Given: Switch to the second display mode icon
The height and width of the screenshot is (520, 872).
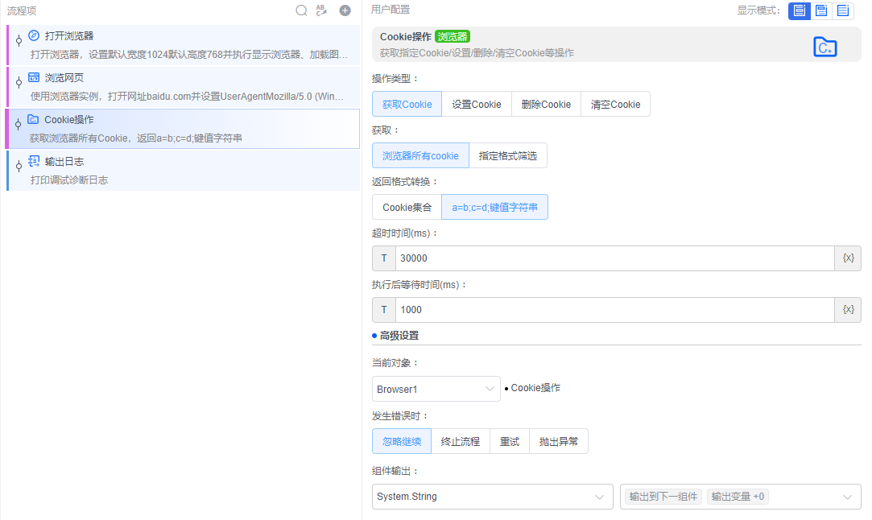Looking at the screenshot, I should [820, 10].
